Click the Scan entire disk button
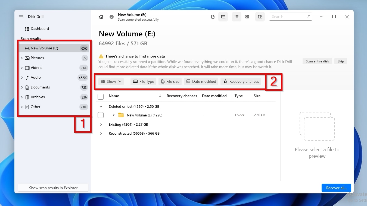This screenshot has width=367, height=206. [317, 61]
